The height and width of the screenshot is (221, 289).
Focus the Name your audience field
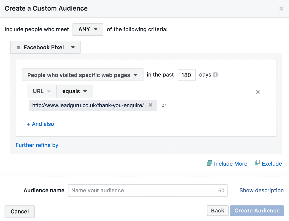pos(148,190)
